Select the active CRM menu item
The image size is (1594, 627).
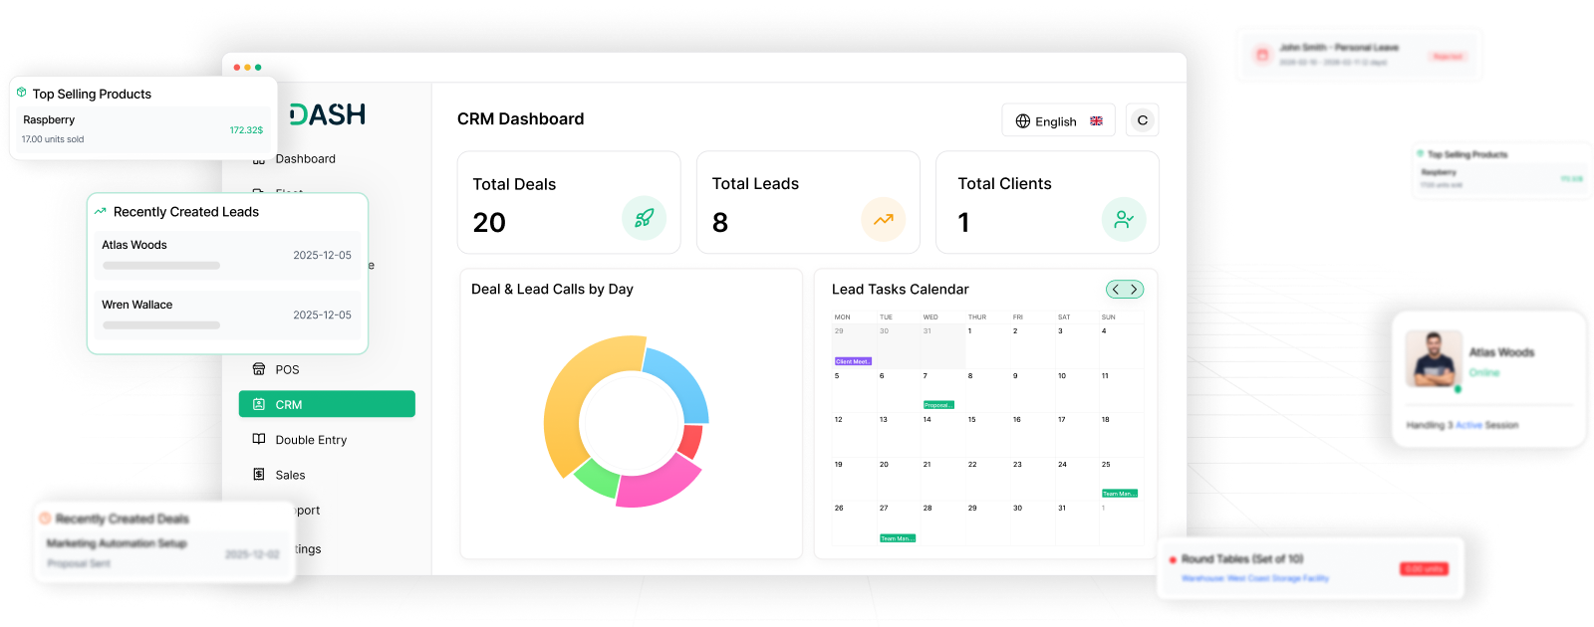click(x=327, y=404)
